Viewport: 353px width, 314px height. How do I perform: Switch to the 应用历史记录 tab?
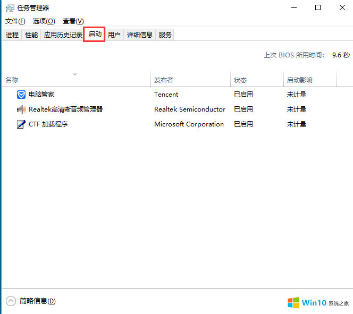pos(63,35)
